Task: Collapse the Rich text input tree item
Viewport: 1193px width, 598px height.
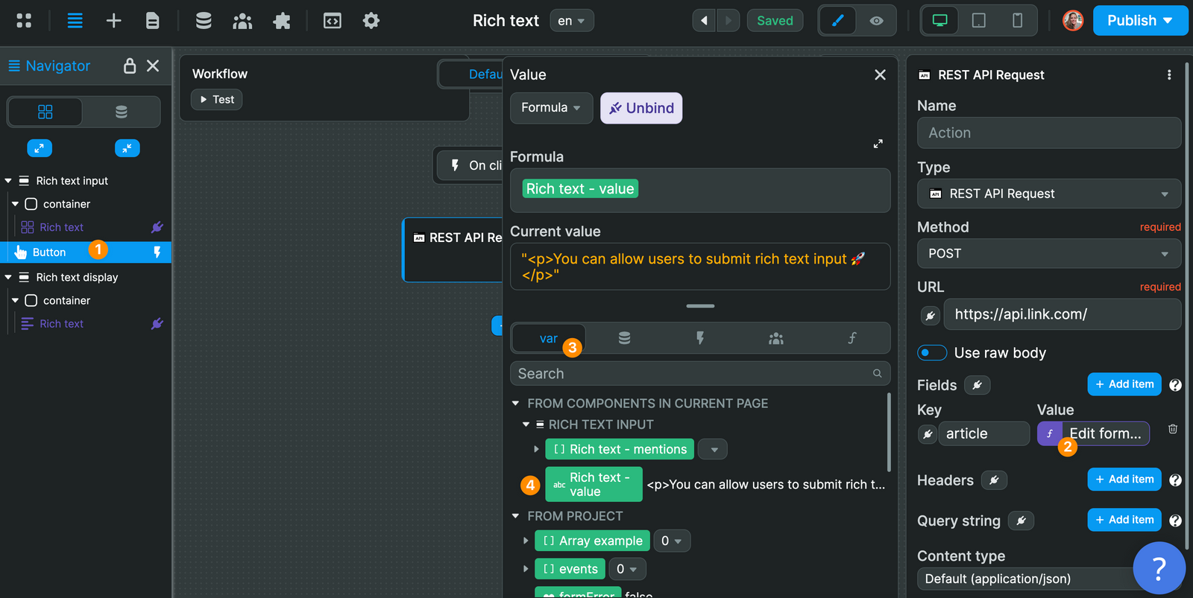Action: pos(8,181)
